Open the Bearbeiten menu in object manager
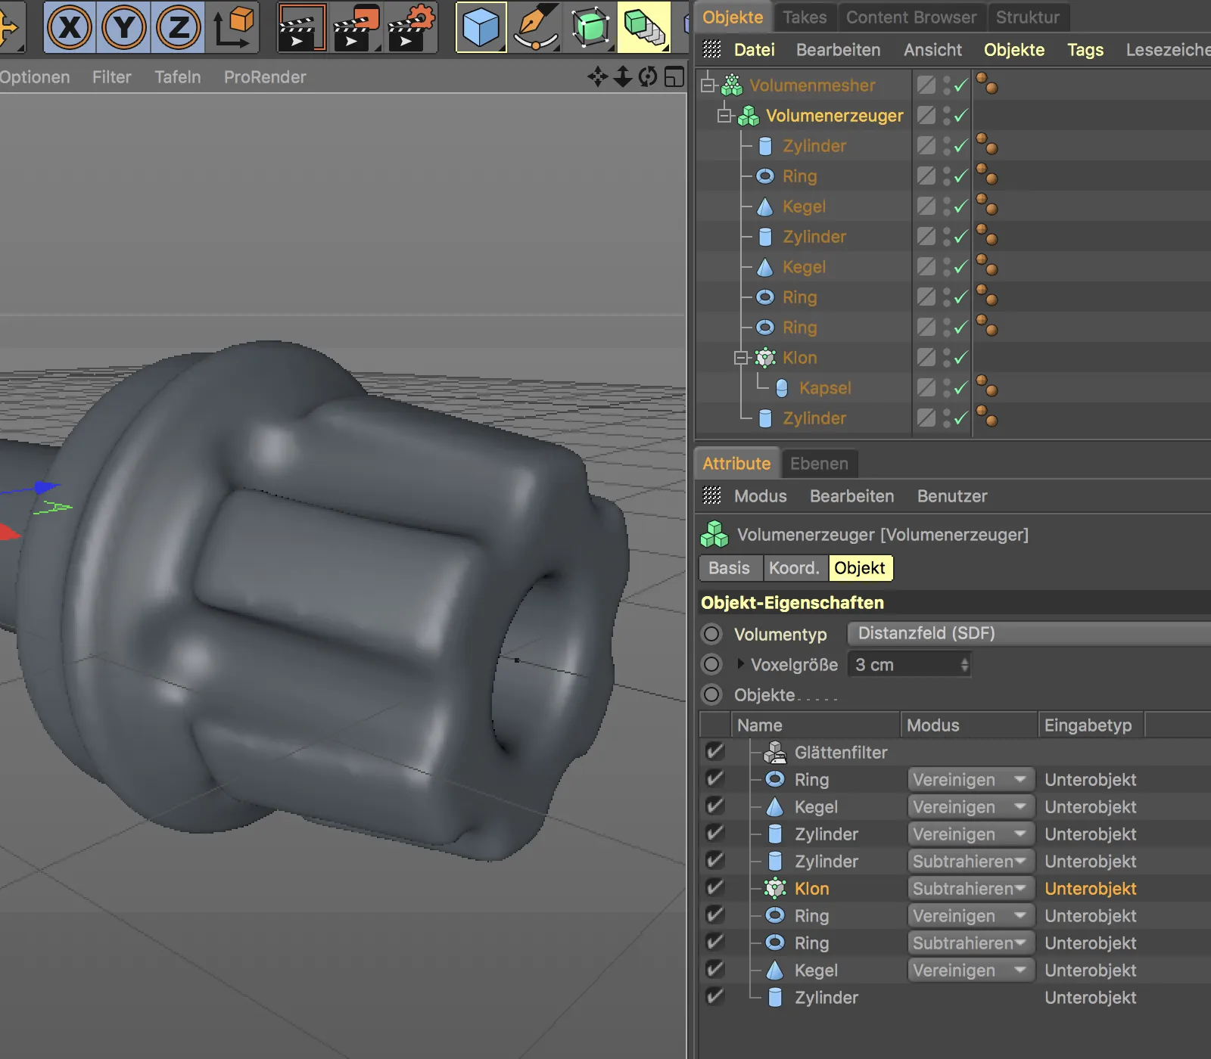This screenshot has width=1211, height=1059. [x=838, y=50]
